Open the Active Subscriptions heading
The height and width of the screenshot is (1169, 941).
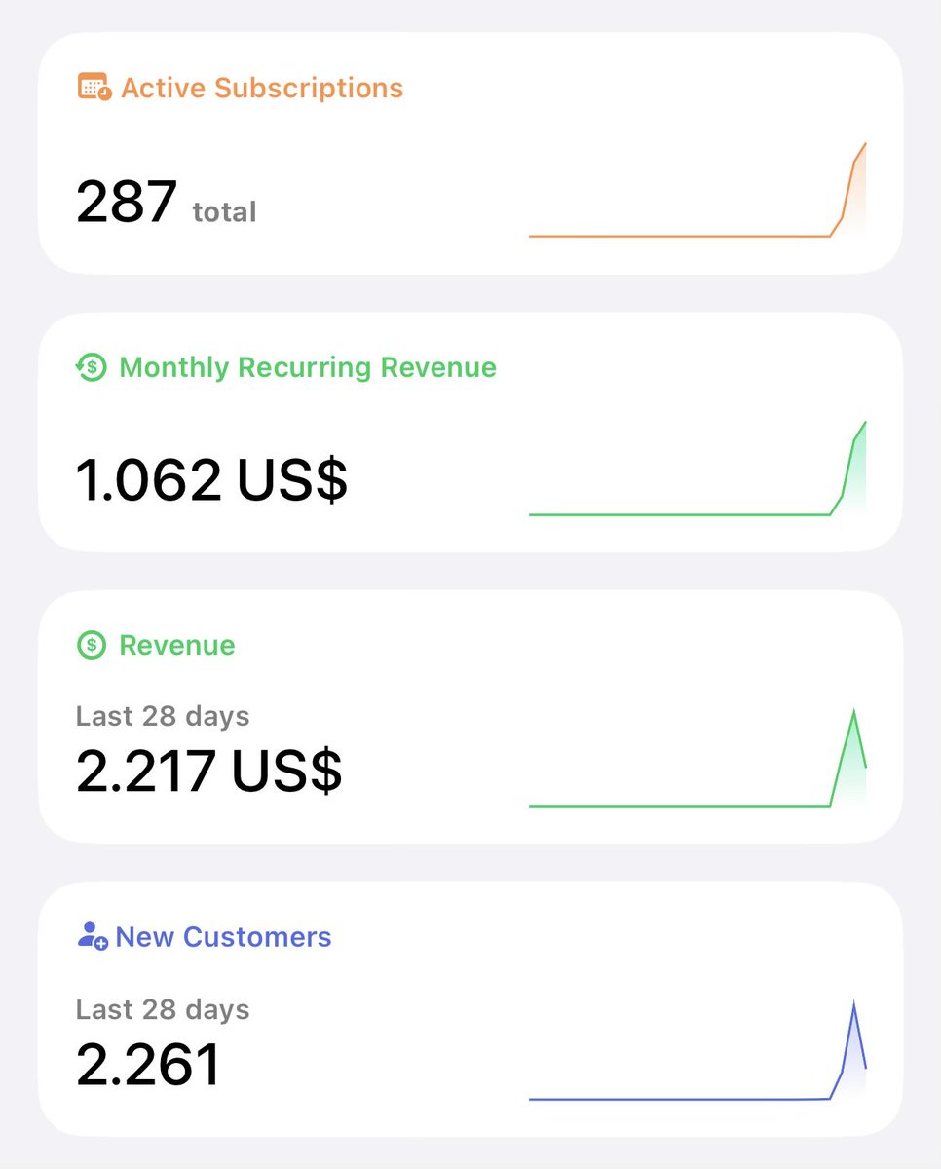pos(261,88)
